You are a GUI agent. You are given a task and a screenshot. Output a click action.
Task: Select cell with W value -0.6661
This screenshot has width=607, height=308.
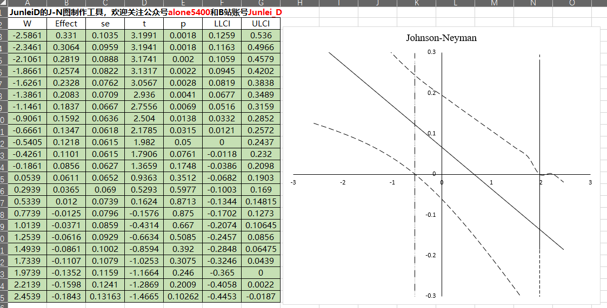27,130
